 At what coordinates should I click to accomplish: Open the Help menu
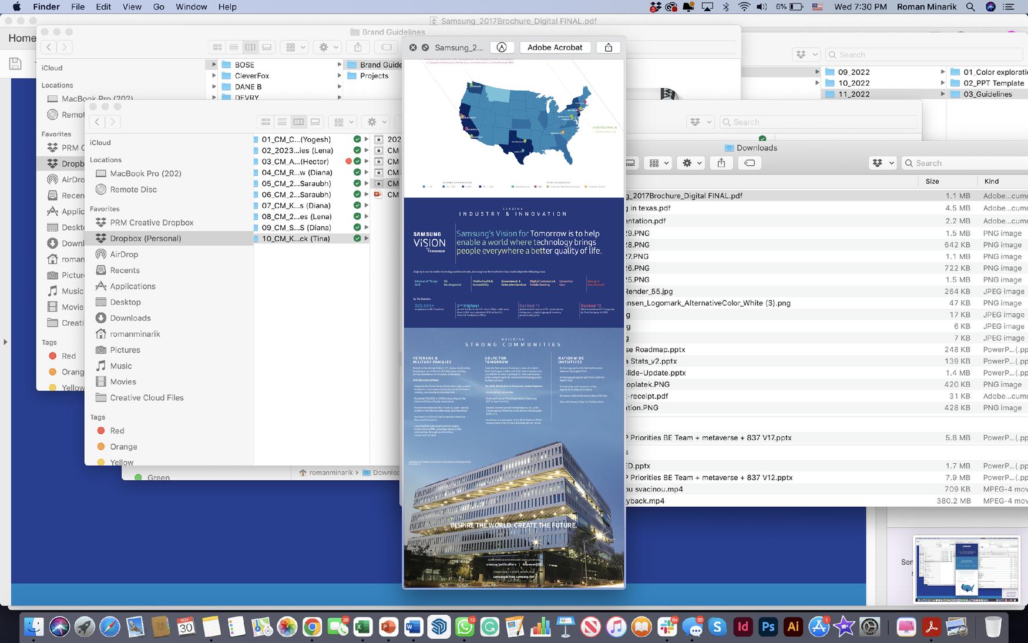[x=227, y=7]
